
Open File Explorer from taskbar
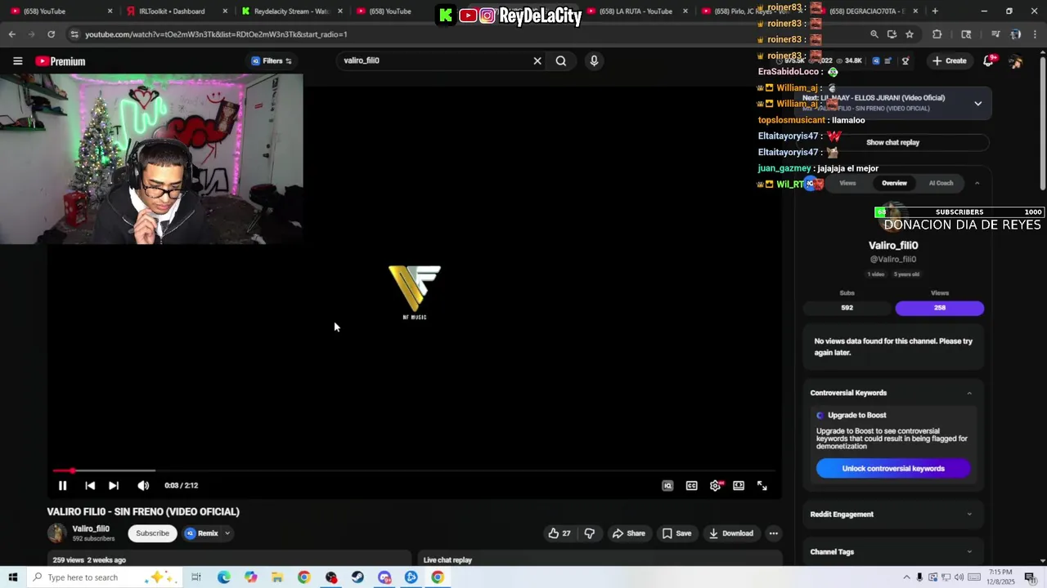coord(277,577)
